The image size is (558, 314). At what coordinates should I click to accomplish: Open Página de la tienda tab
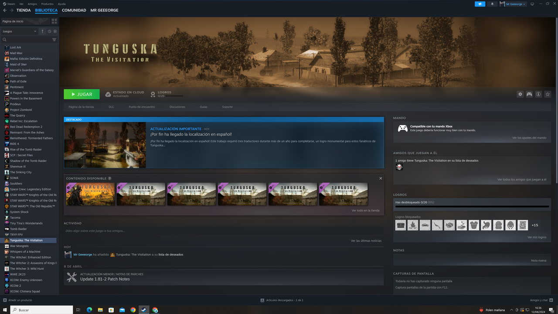click(81, 107)
